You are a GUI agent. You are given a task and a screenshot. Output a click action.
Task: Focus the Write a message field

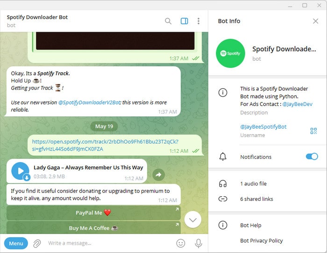(x=109, y=243)
